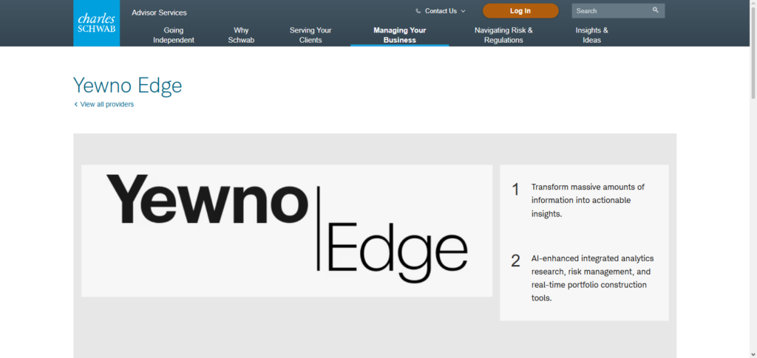The width and height of the screenshot is (757, 358).
Task: Open the Managing Your Business menu
Action: [x=400, y=35]
